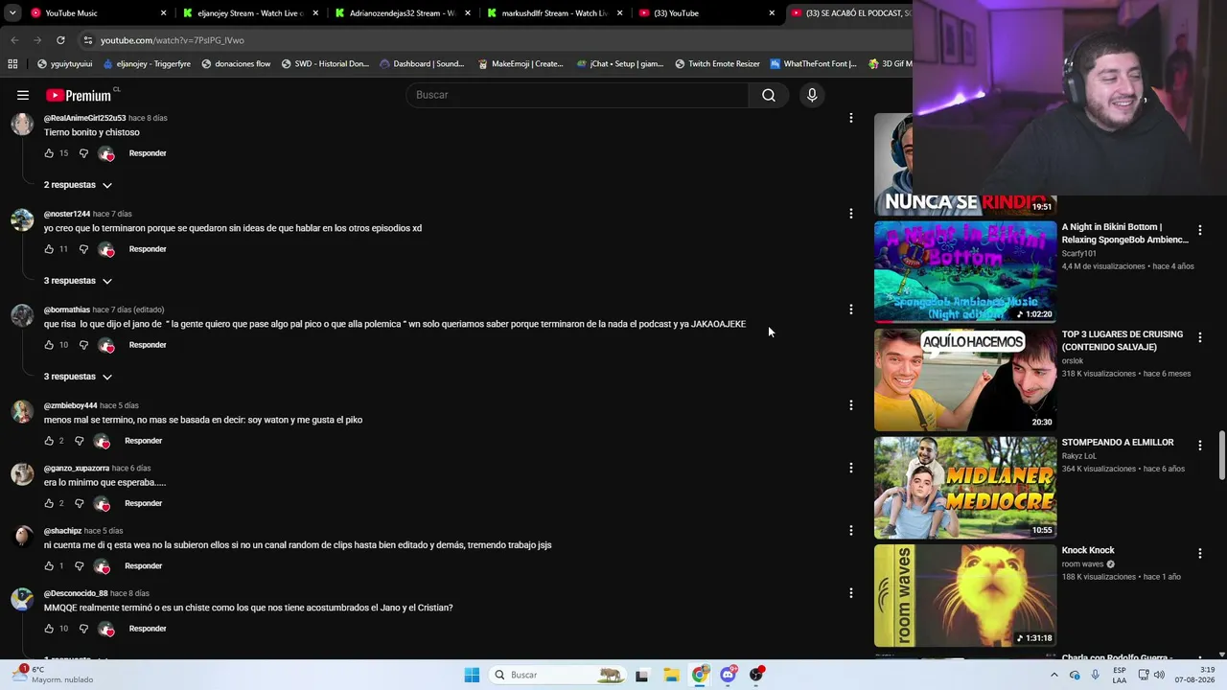Open the apps grid in the bookmarks bar

click(12, 64)
